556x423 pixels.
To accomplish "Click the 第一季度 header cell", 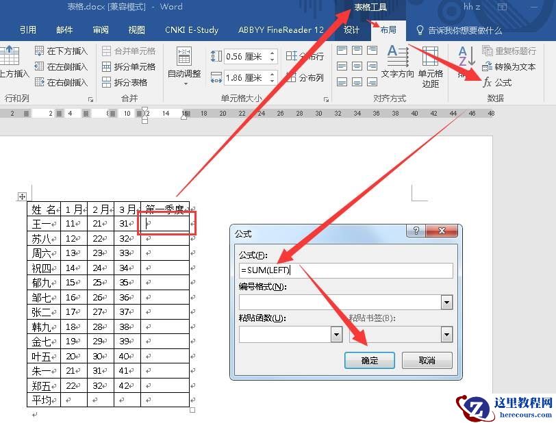I will tap(165, 209).
